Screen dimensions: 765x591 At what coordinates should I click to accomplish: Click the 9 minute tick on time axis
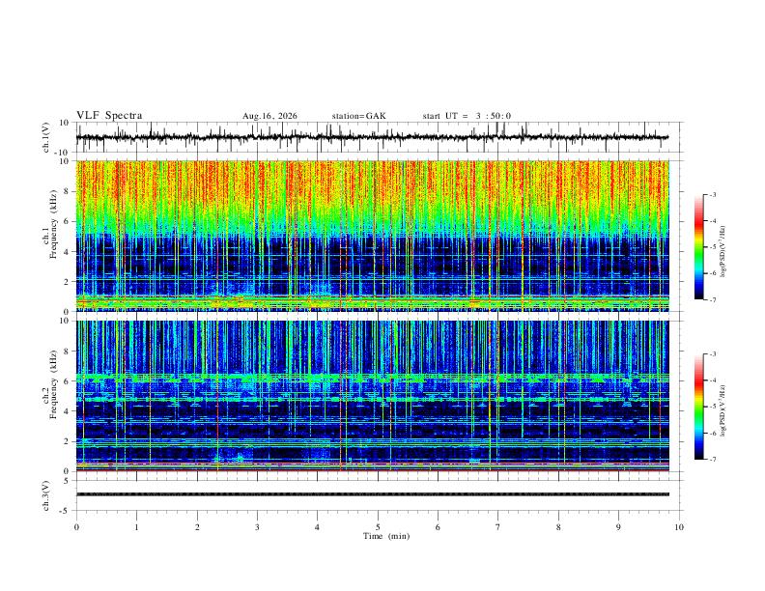[618, 527]
